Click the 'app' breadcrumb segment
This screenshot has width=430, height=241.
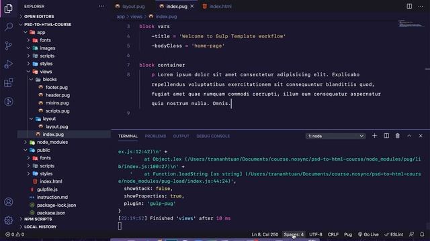pyautogui.click(x=120, y=17)
